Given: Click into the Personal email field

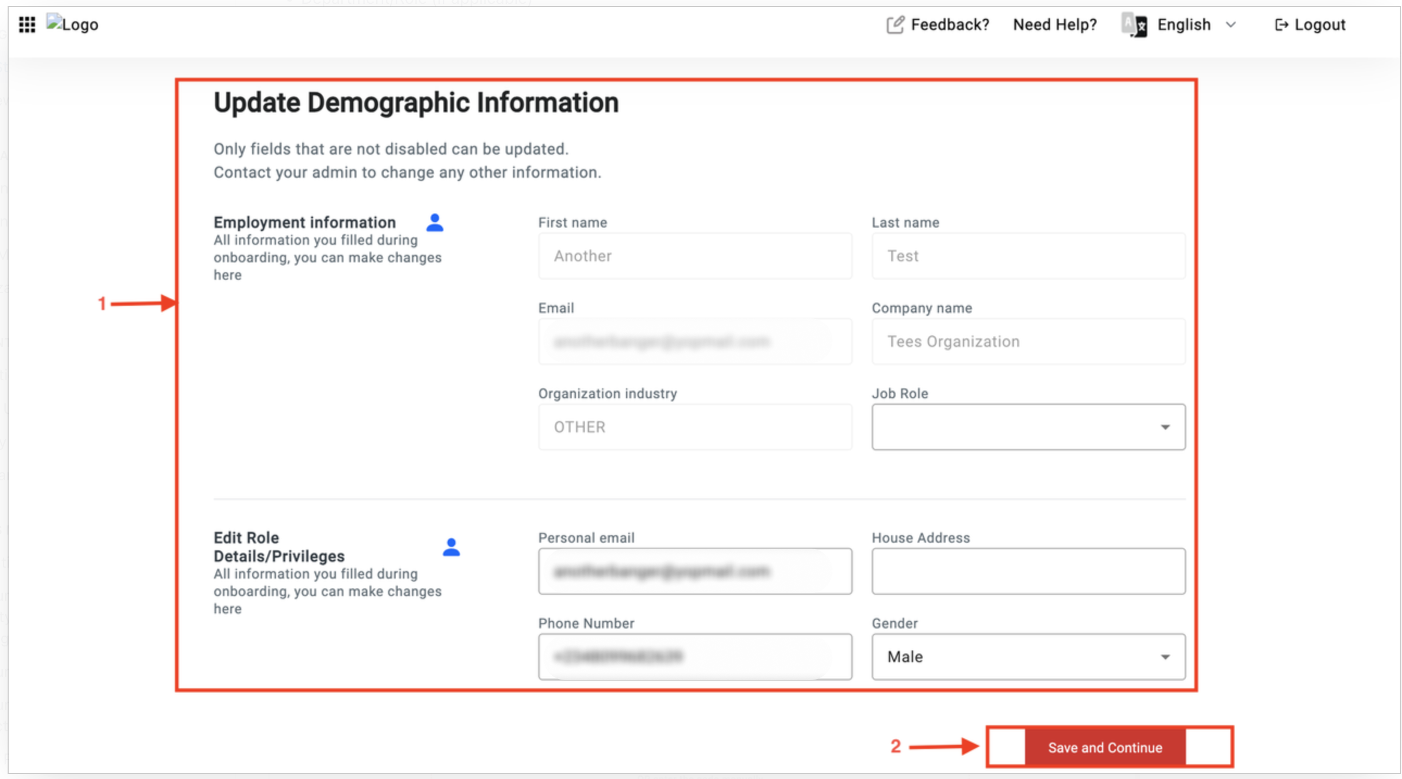Looking at the screenshot, I should point(695,571).
